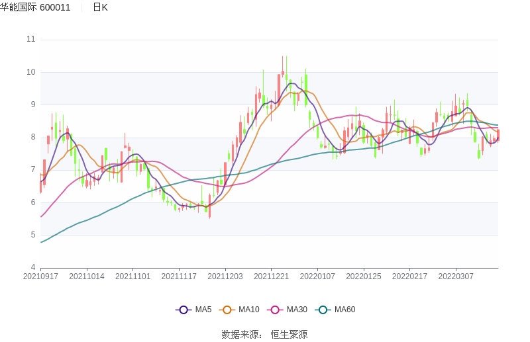
Task: Click the MA10 orange circle legend marker
Action: (227, 310)
